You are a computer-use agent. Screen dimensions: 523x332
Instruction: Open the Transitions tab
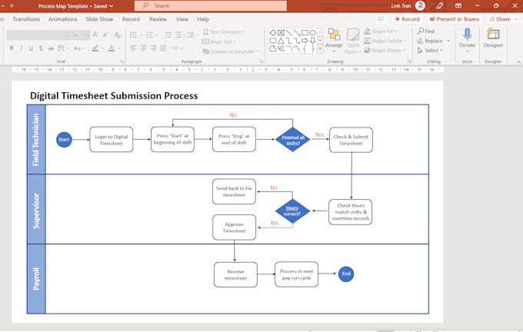coord(26,19)
